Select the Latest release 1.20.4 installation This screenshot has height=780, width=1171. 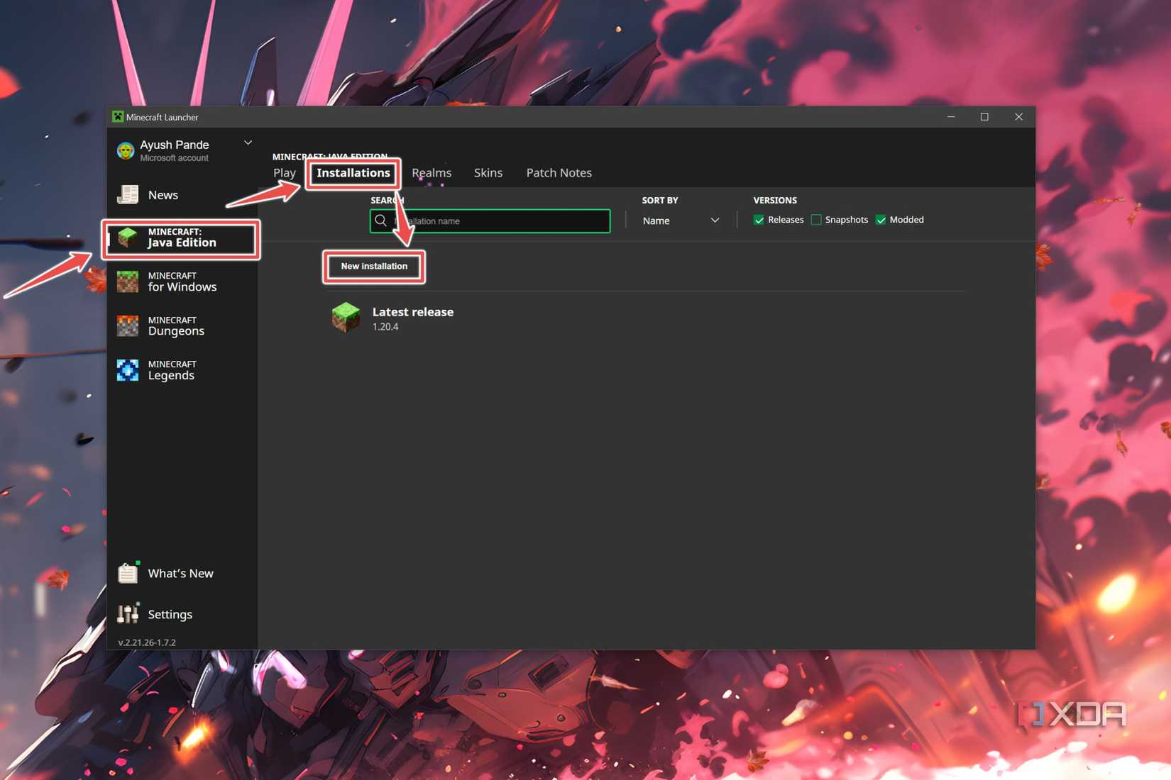click(412, 318)
